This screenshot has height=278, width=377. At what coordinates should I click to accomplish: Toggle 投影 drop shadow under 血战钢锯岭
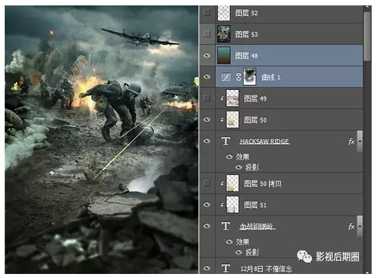[x=239, y=252]
